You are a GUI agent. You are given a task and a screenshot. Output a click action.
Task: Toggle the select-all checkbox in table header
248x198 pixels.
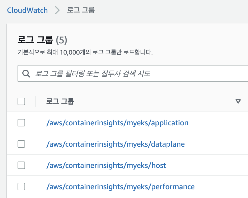coord(21,101)
